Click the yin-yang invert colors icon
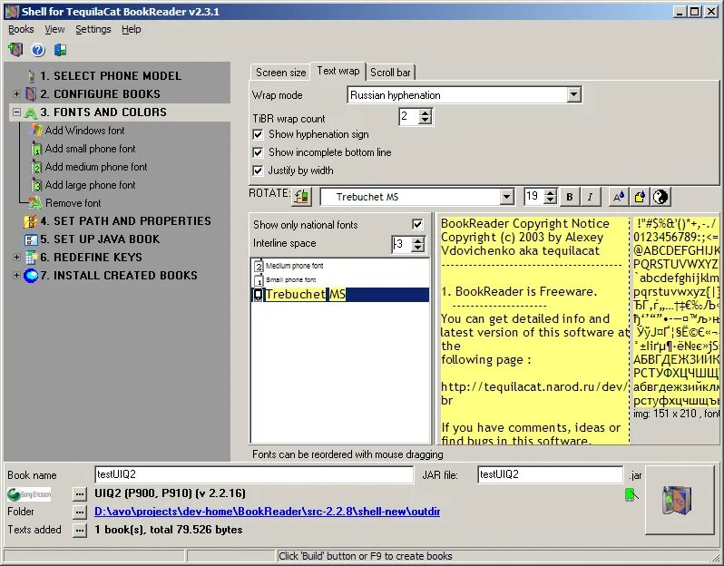Screen dimensions: 724x566 click(x=660, y=197)
